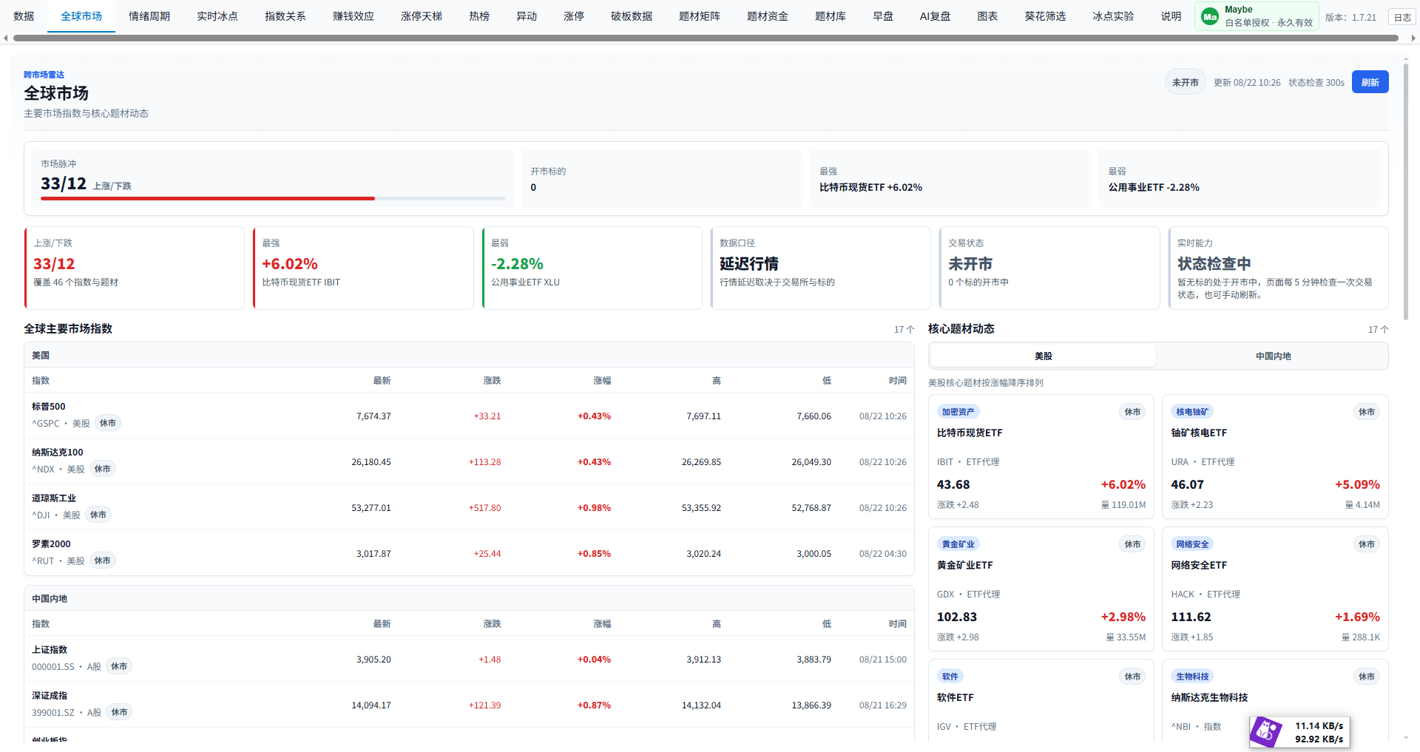Click the -2.28% 最弱 summary card value

(517, 264)
